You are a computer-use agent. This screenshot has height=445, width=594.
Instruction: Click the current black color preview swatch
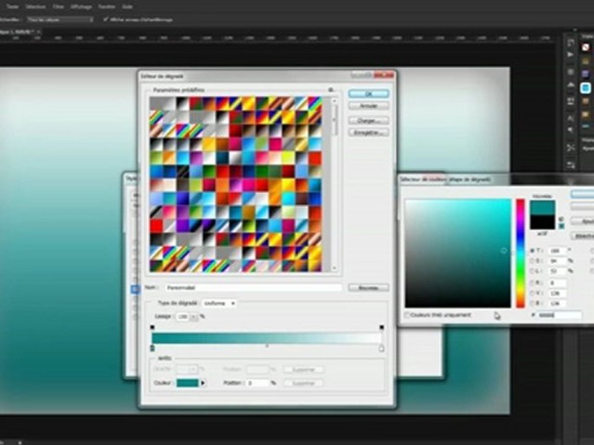click(x=543, y=222)
